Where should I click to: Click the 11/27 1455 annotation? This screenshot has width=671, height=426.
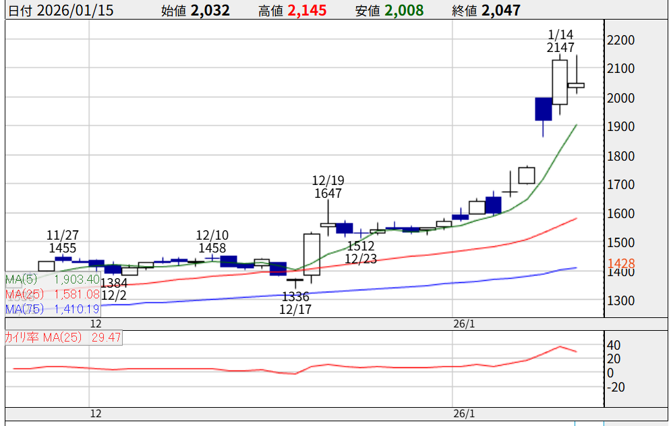[x=63, y=242]
